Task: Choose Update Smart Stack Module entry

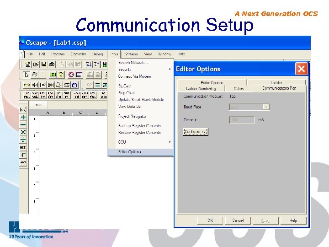Action: (x=141, y=100)
